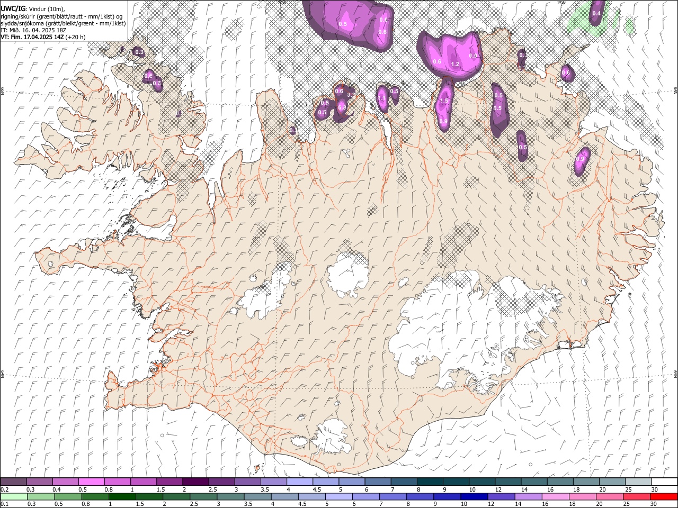Click the crimson 25 mm rain legend swatch
The image size is (678, 508).
tap(636, 497)
